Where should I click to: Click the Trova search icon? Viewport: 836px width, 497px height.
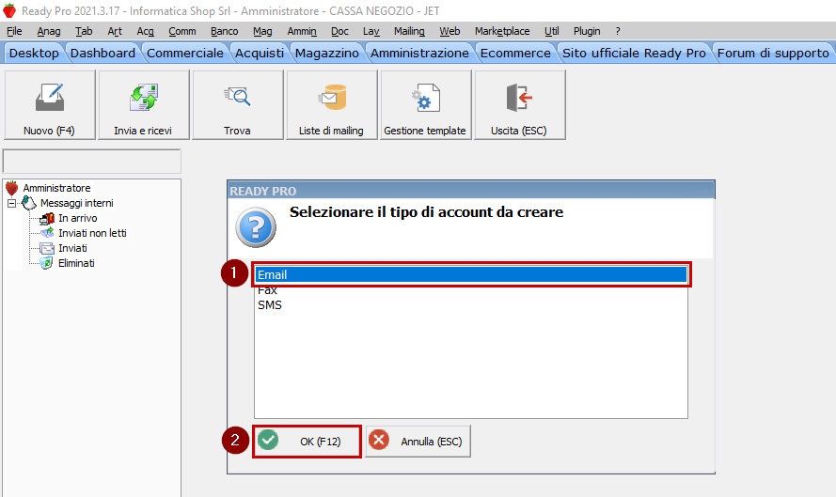237,97
